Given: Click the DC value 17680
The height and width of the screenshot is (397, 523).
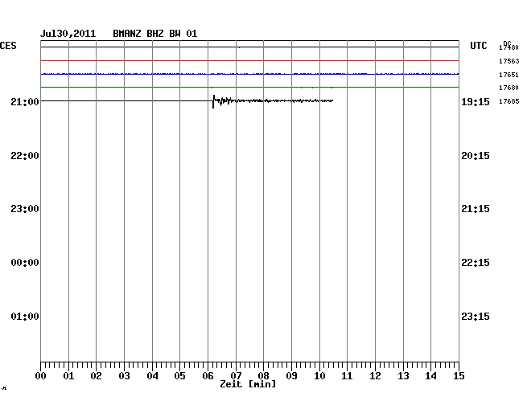Looking at the screenshot, I should coord(509,88).
